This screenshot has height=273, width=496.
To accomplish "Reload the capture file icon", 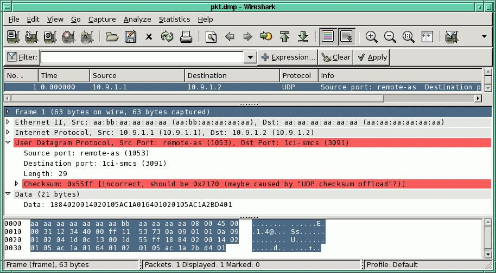I will (167, 37).
